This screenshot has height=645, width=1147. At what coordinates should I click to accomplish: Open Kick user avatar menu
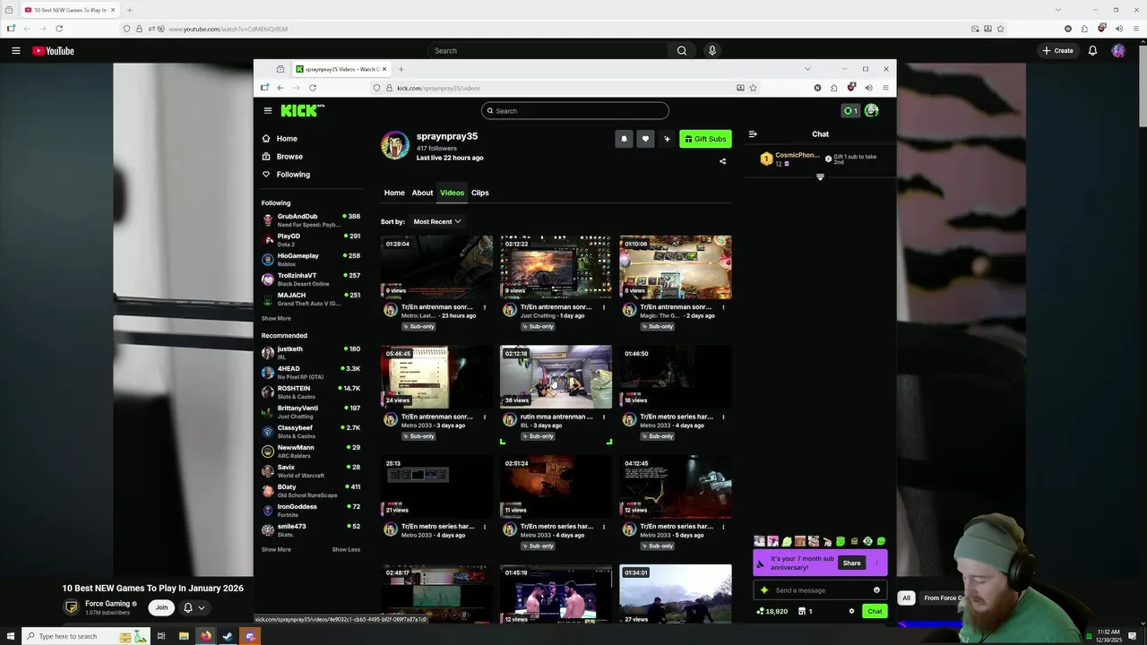point(871,110)
